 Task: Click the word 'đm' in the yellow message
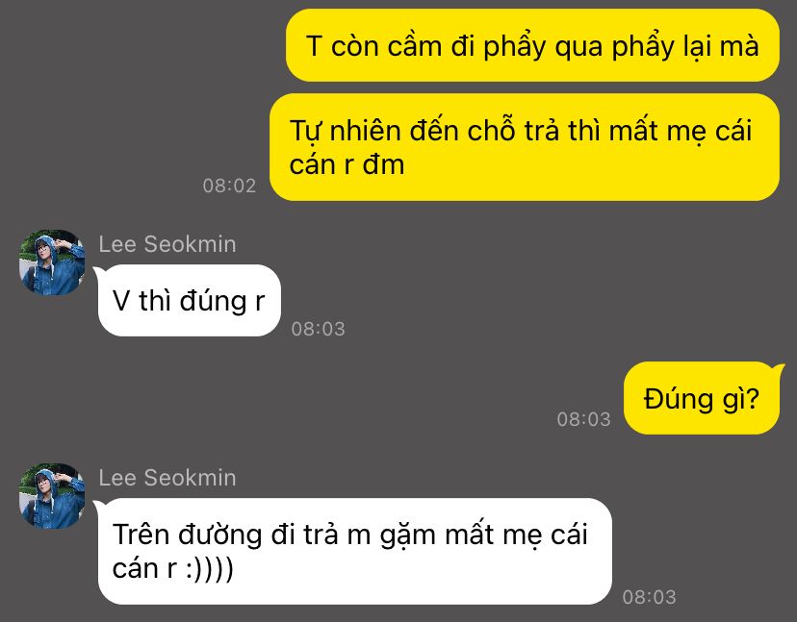pyautogui.click(x=384, y=165)
